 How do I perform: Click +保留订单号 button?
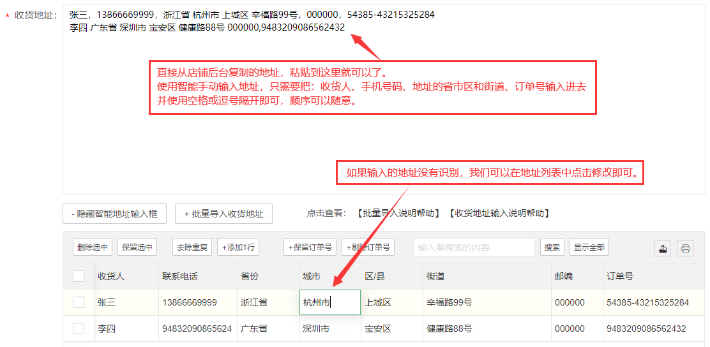click(x=310, y=247)
